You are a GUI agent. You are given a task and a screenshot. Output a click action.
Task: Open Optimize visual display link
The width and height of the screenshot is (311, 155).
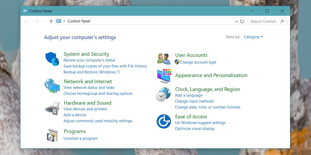pyautogui.click(x=195, y=129)
